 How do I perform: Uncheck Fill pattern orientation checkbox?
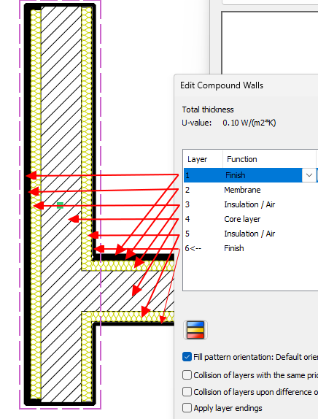point(187,357)
